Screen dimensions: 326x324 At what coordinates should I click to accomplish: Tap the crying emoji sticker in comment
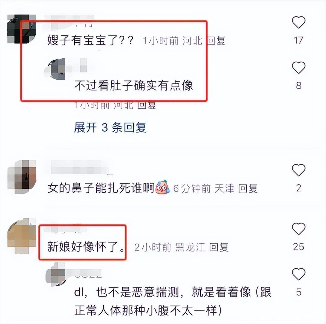pyautogui.click(x=162, y=187)
